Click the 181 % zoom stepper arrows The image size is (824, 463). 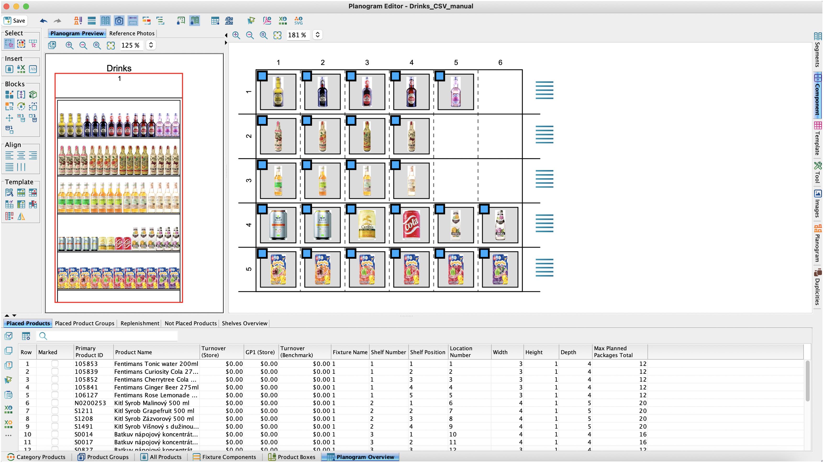point(318,35)
